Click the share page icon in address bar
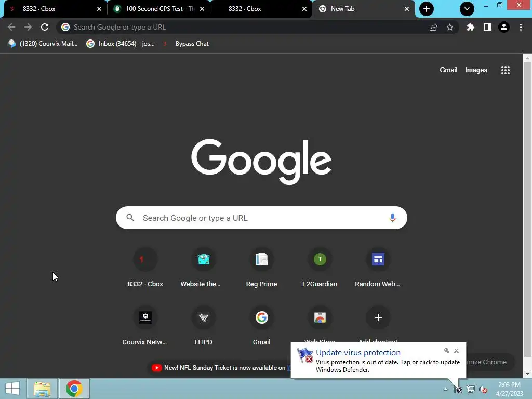Viewport: 532px width, 399px height. (x=433, y=27)
